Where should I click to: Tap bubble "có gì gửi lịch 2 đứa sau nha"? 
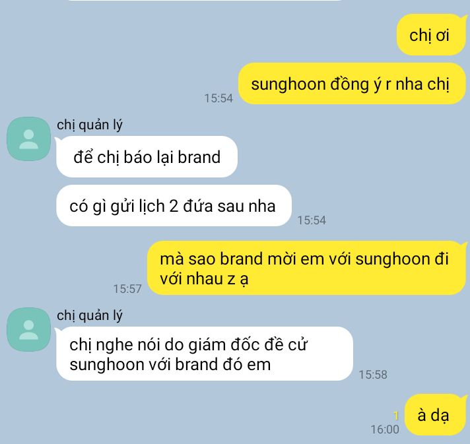point(174,206)
